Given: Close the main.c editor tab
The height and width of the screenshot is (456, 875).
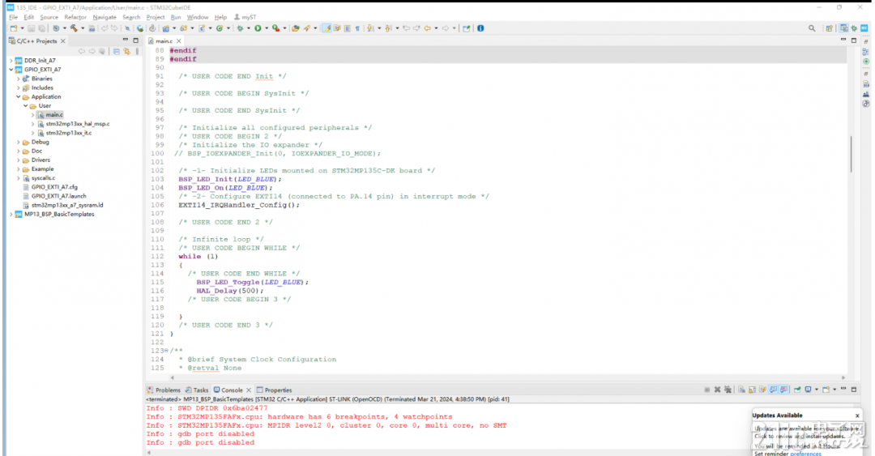Looking at the screenshot, I should (x=178, y=40).
